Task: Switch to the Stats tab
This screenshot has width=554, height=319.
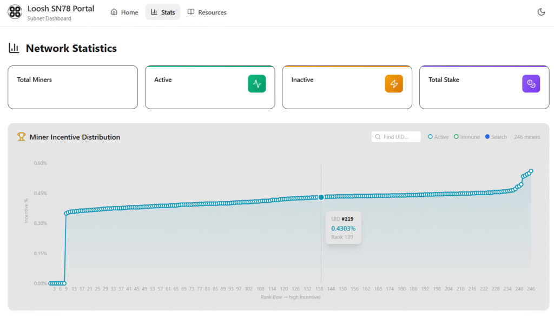Action: tap(163, 12)
